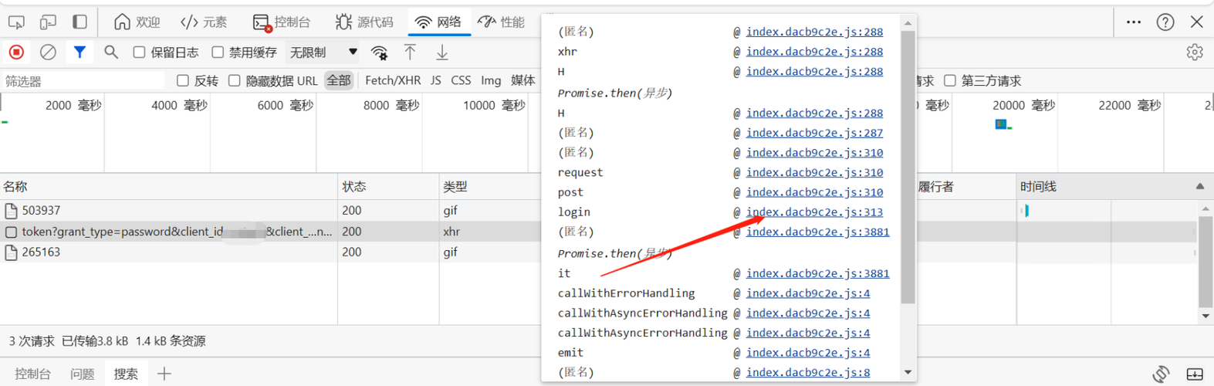
Task: Switch to the 控制台 tab at top
Action: [x=282, y=22]
